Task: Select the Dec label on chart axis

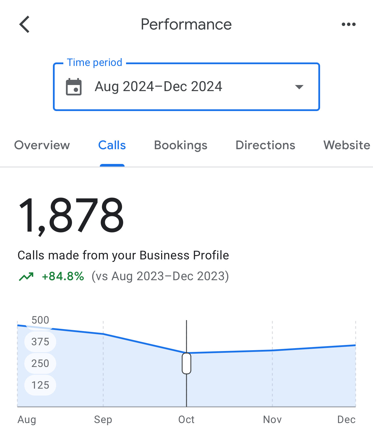Action: point(346,419)
